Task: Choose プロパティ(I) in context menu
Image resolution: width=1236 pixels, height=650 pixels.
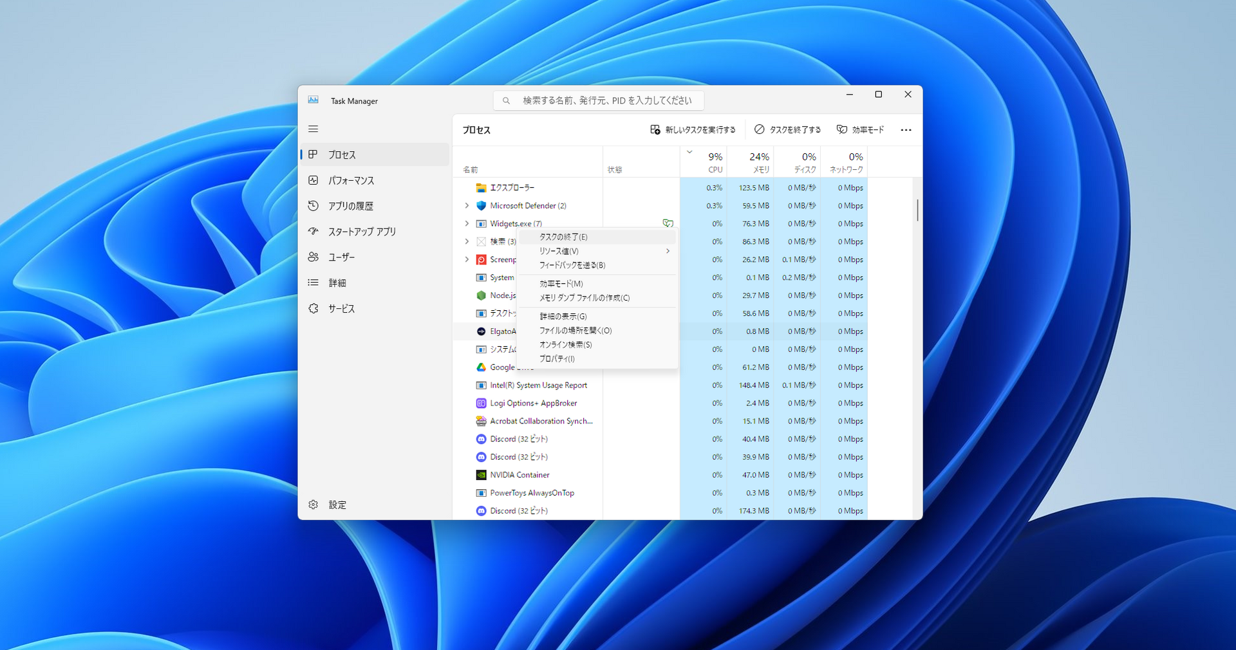Action: coord(597,359)
